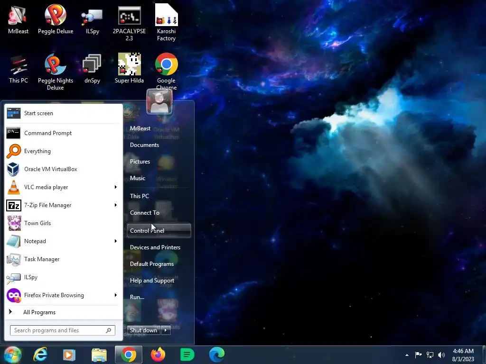Expand Firefox Private Browsing jump list arrow
Image resolution: width=486 pixels, height=364 pixels.
116,295
